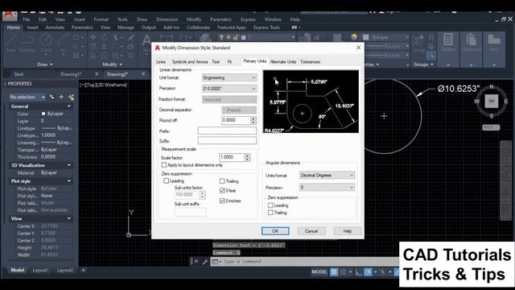Toggle the grid display icon in status bar
The width and height of the screenshot is (515, 290).
[x=334, y=272]
